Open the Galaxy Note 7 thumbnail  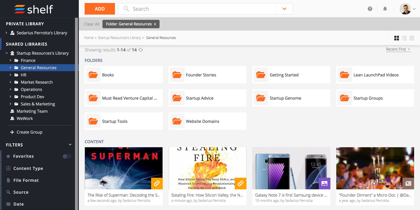pyautogui.click(x=291, y=168)
